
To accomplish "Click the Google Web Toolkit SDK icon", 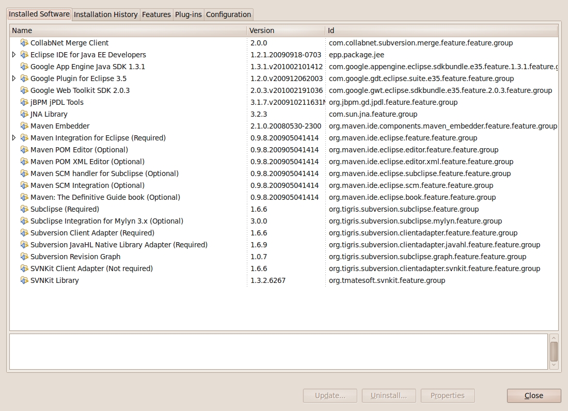I will pyautogui.click(x=24, y=90).
